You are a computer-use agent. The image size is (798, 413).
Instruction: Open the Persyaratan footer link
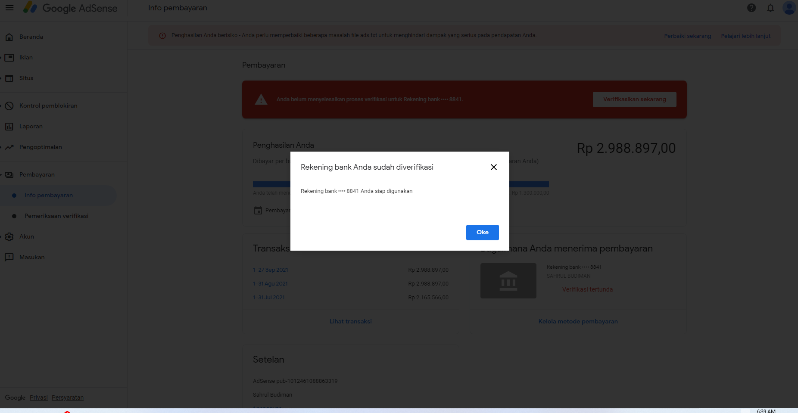68,397
